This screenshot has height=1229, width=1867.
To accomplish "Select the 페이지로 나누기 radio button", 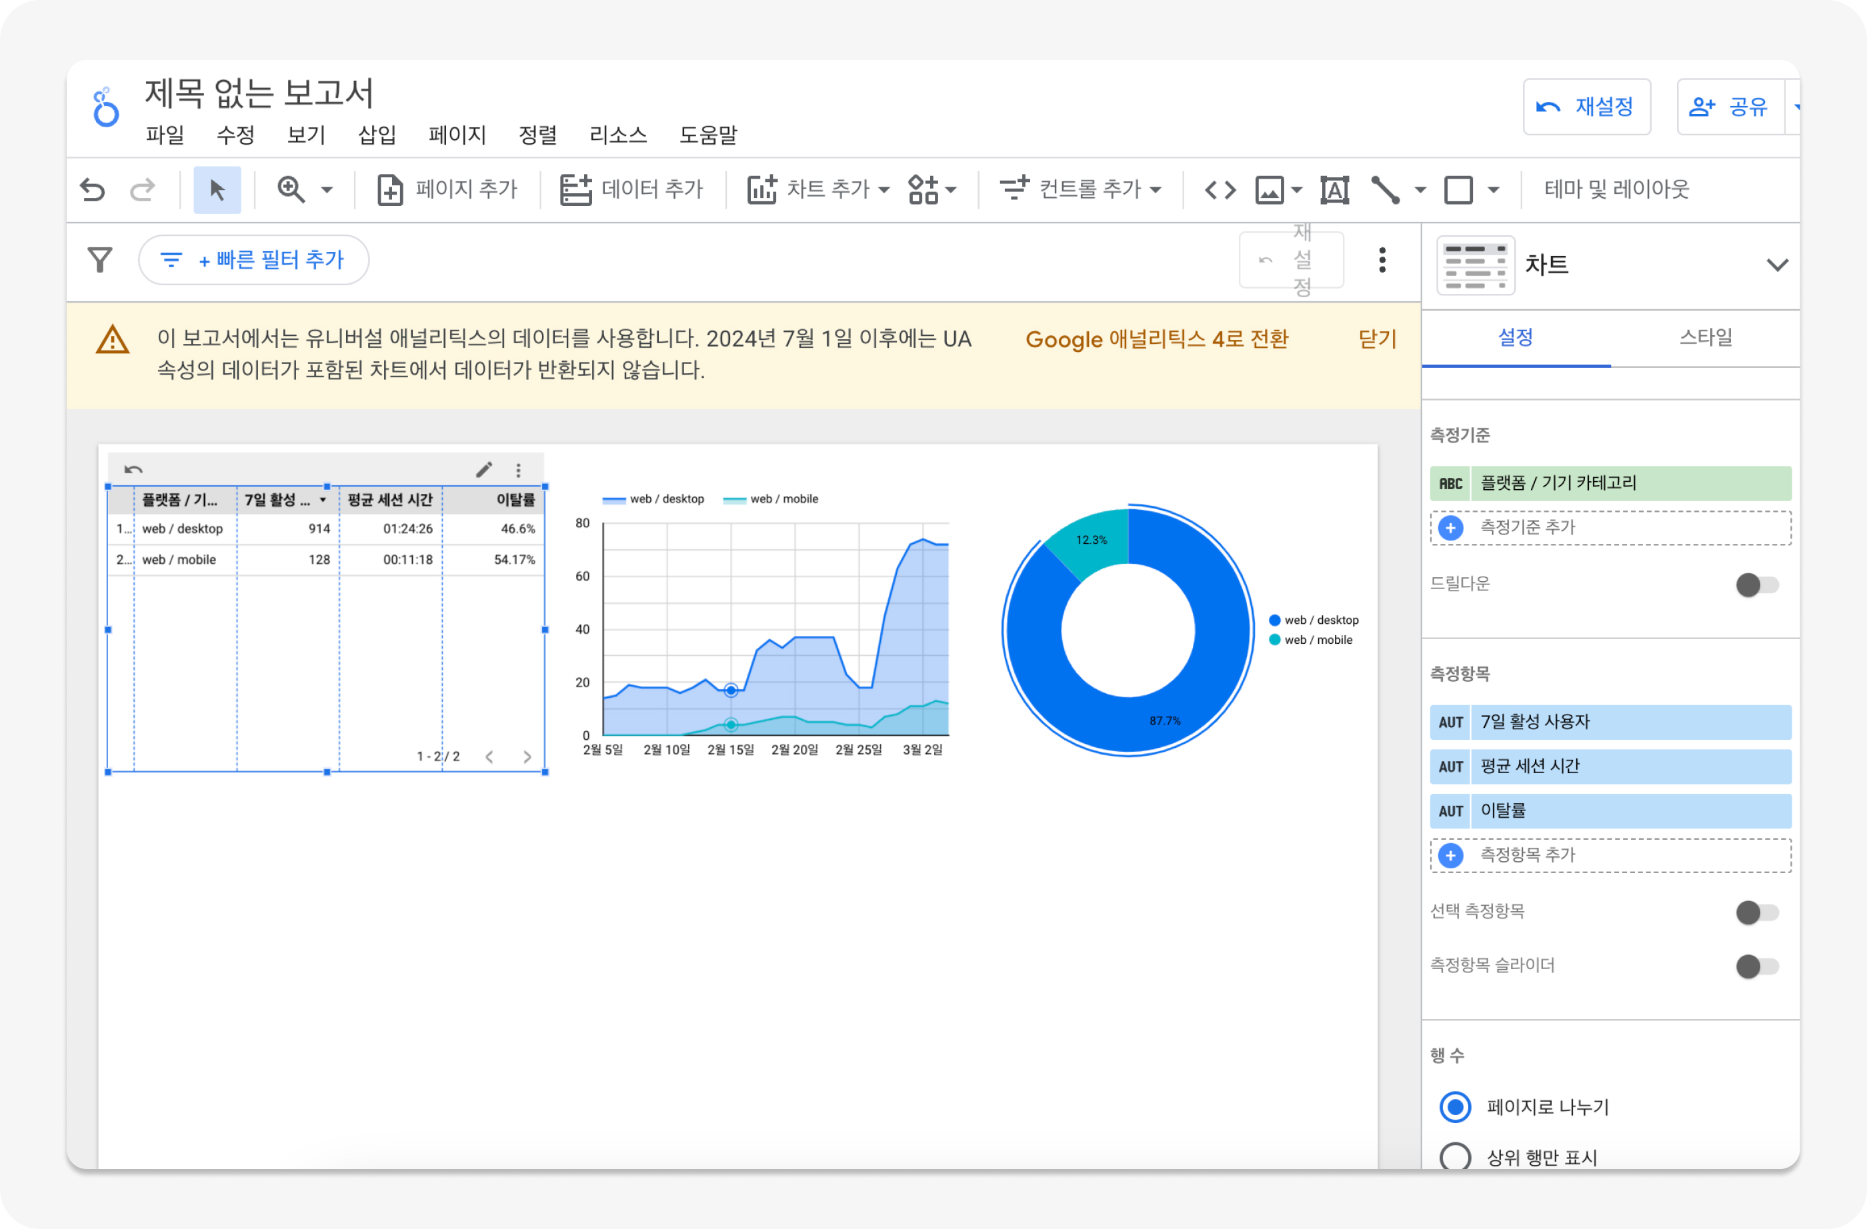I will pyautogui.click(x=1455, y=1106).
